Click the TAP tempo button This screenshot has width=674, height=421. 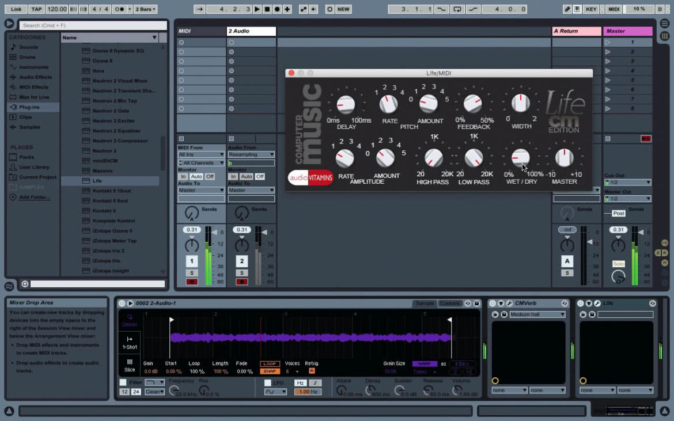click(x=36, y=9)
